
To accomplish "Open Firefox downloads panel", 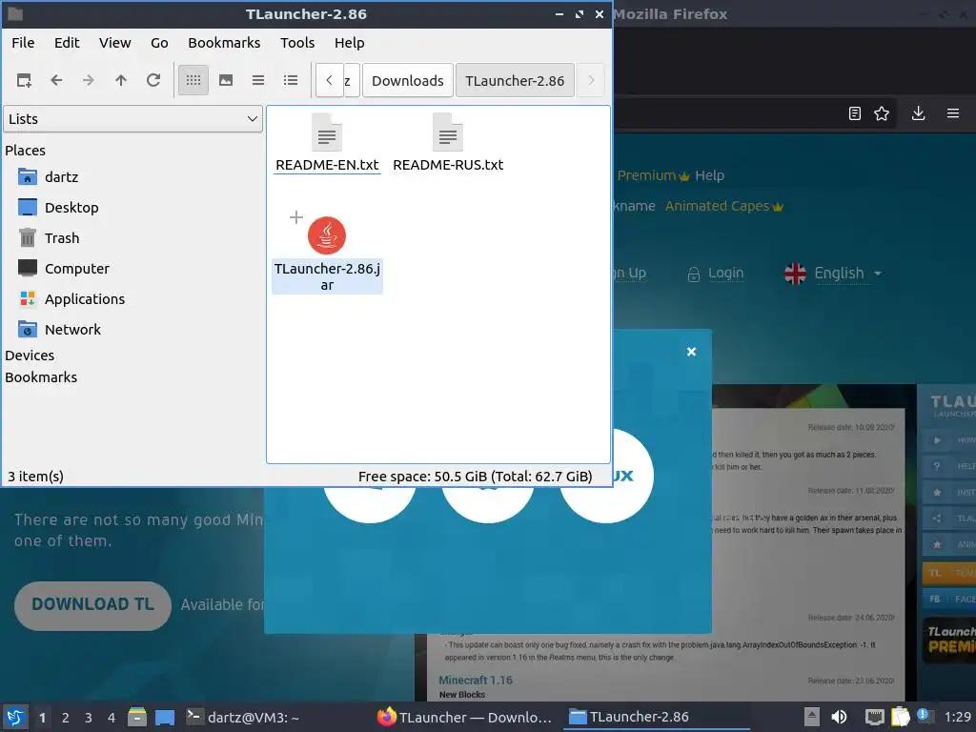I will coord(918,113).
